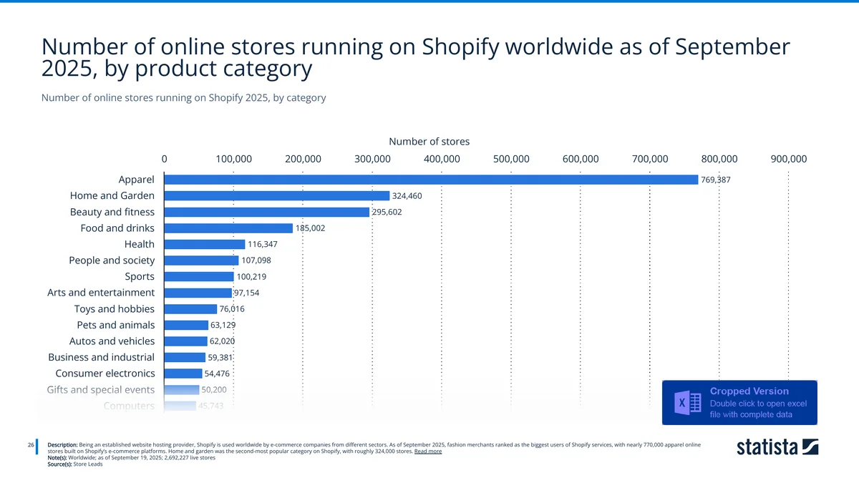The image size is (859, 483).
Task: Click the faded Computers category label
Action: [129, 406]
